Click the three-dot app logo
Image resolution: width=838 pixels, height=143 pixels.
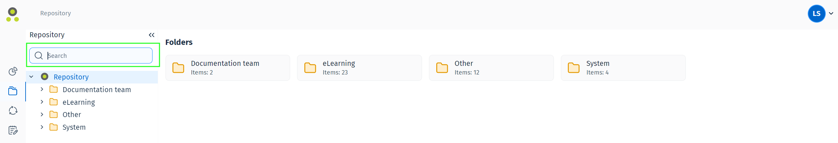pos(13,15)
